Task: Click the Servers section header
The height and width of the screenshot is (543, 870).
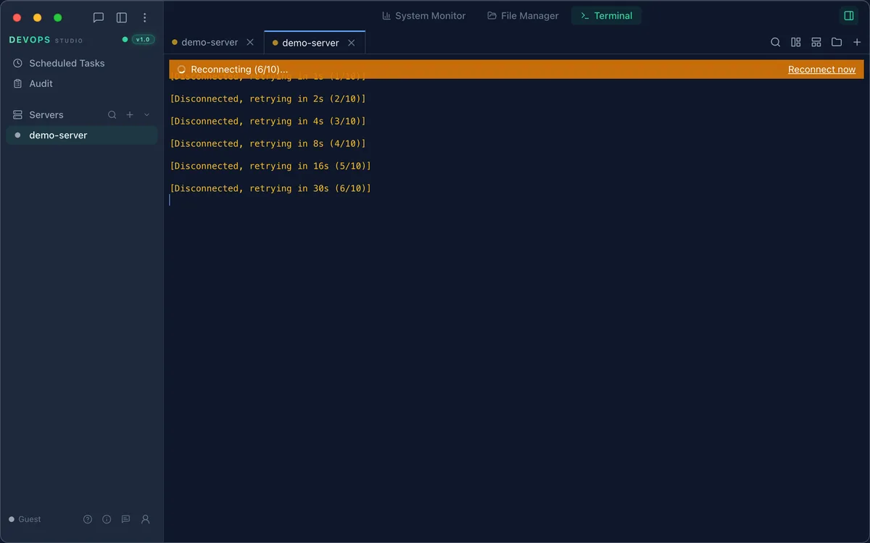Action: [x=46, y=114]
